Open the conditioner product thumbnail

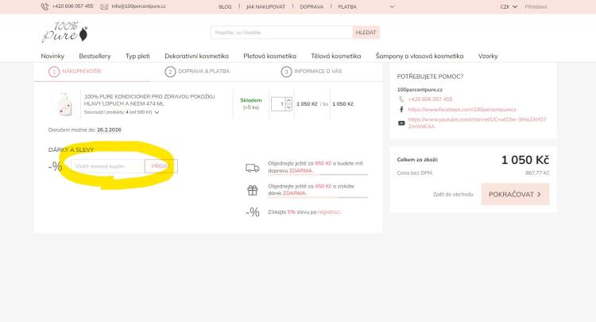(x=64, y=104)
